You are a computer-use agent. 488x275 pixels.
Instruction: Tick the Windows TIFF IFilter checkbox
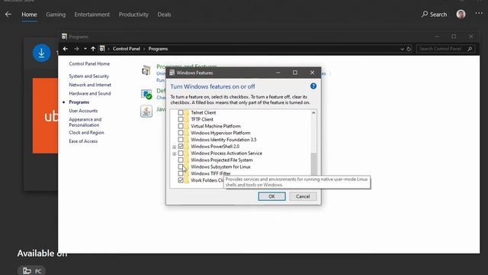[x=181, y=173]
